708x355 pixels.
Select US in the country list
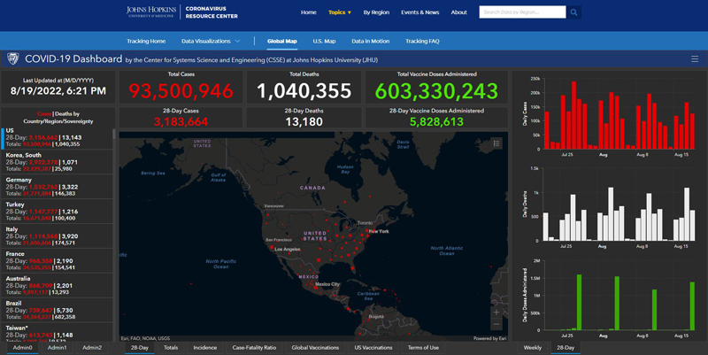57,137
